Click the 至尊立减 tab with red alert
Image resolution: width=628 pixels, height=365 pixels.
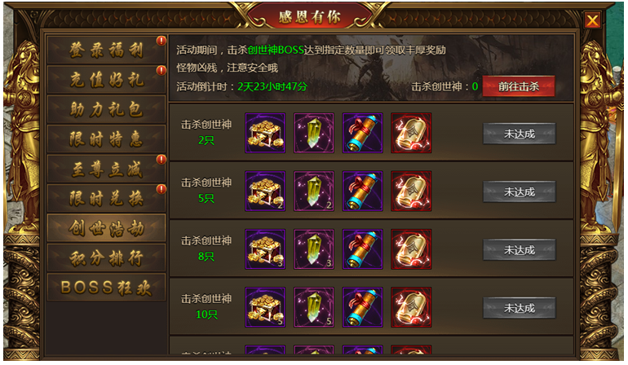tap(106, 169)
